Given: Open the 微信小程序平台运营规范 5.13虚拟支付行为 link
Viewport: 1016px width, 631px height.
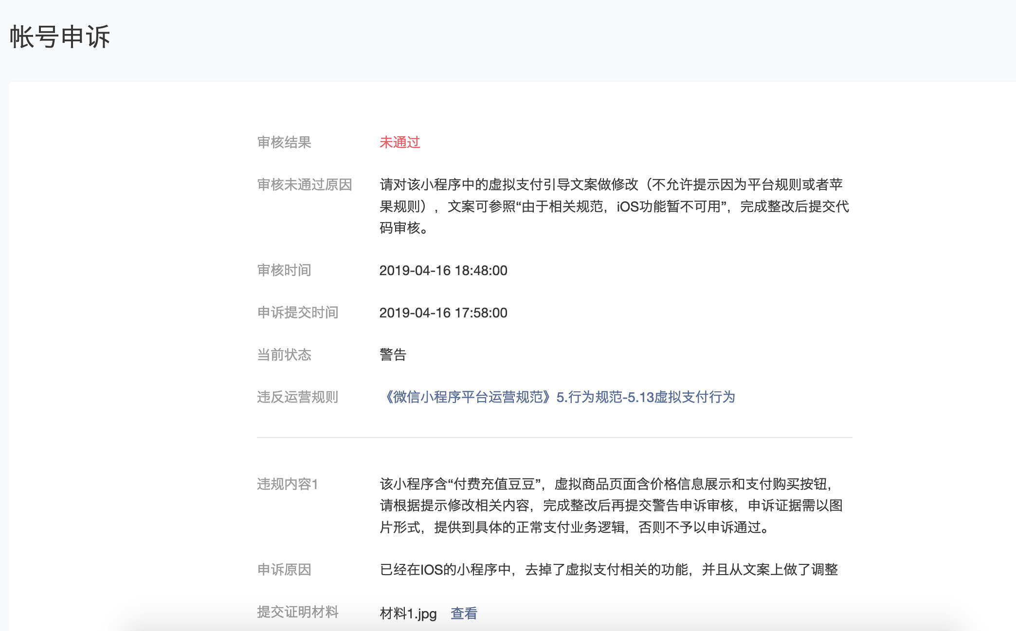Looking at the screenshot, I should coord(558,397).
